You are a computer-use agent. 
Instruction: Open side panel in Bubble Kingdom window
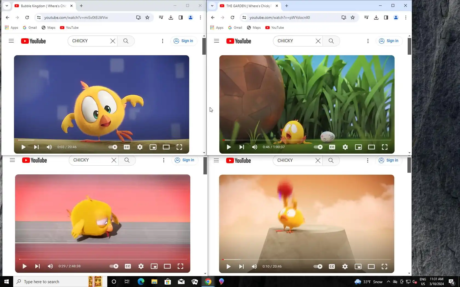click(x=181, y=17)
